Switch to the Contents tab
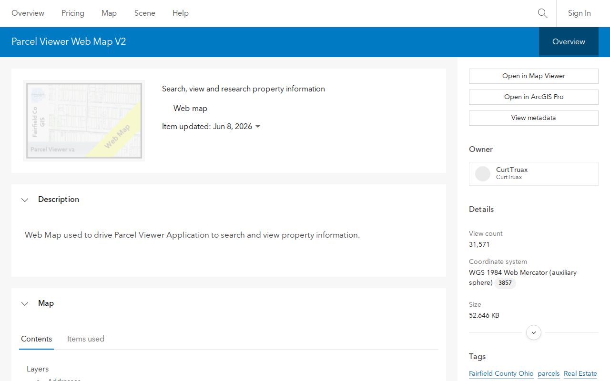The height and width of the screenshot is (381, 610). 36,339
